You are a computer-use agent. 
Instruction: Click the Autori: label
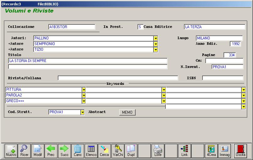[x=19, y=38]
